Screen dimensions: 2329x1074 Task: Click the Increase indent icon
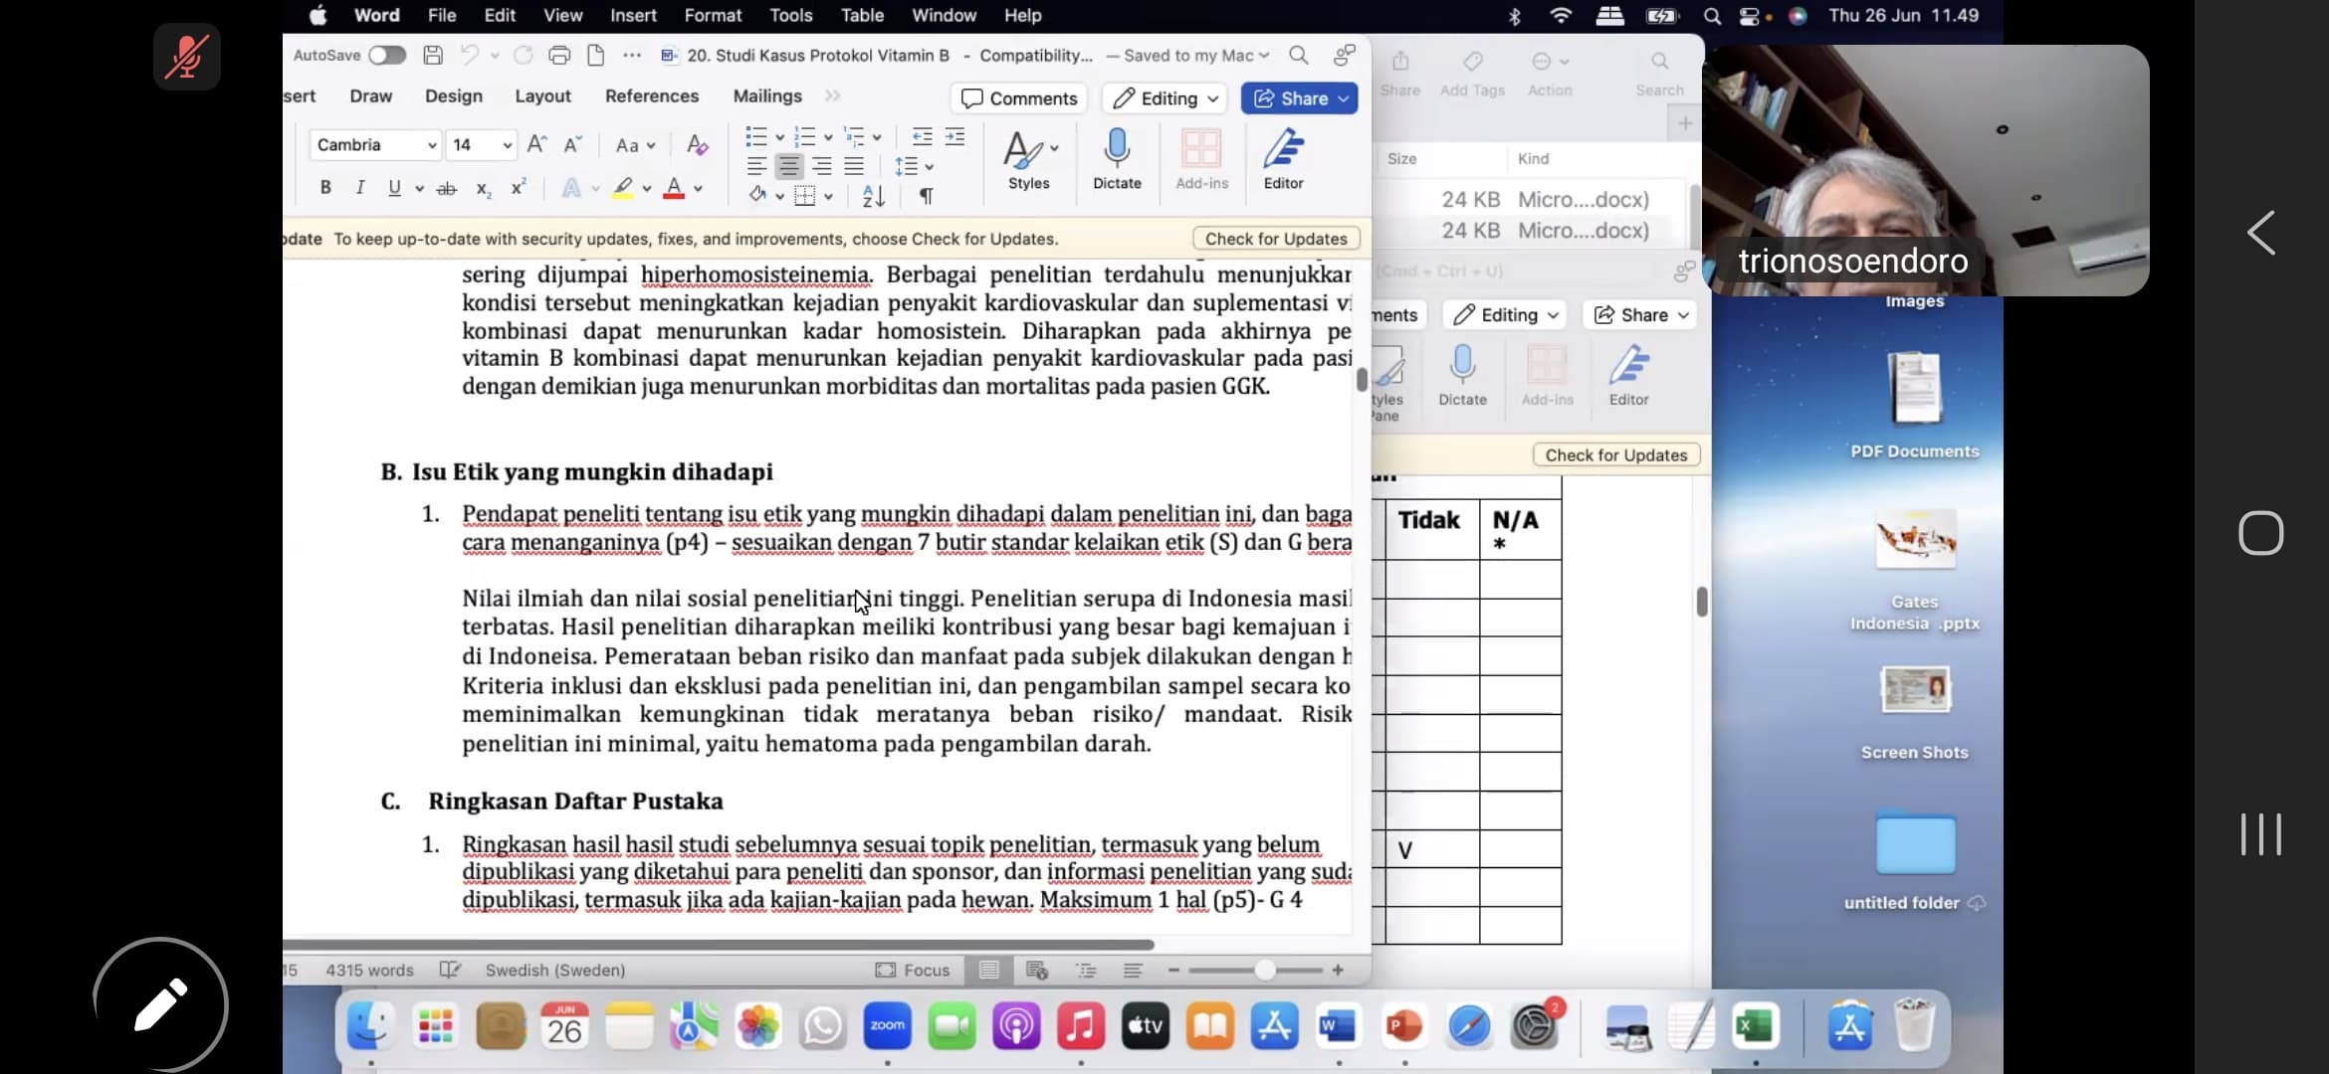click(x=954, y=136)
